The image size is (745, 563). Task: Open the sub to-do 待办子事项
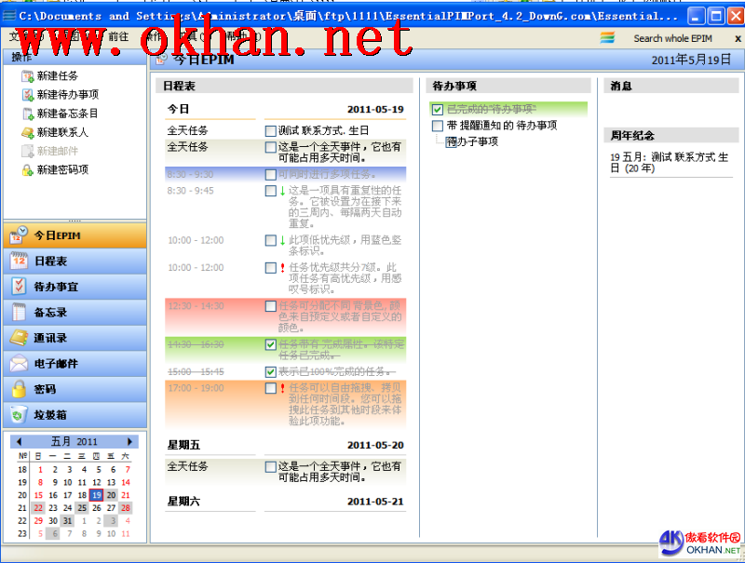[472, 142]
